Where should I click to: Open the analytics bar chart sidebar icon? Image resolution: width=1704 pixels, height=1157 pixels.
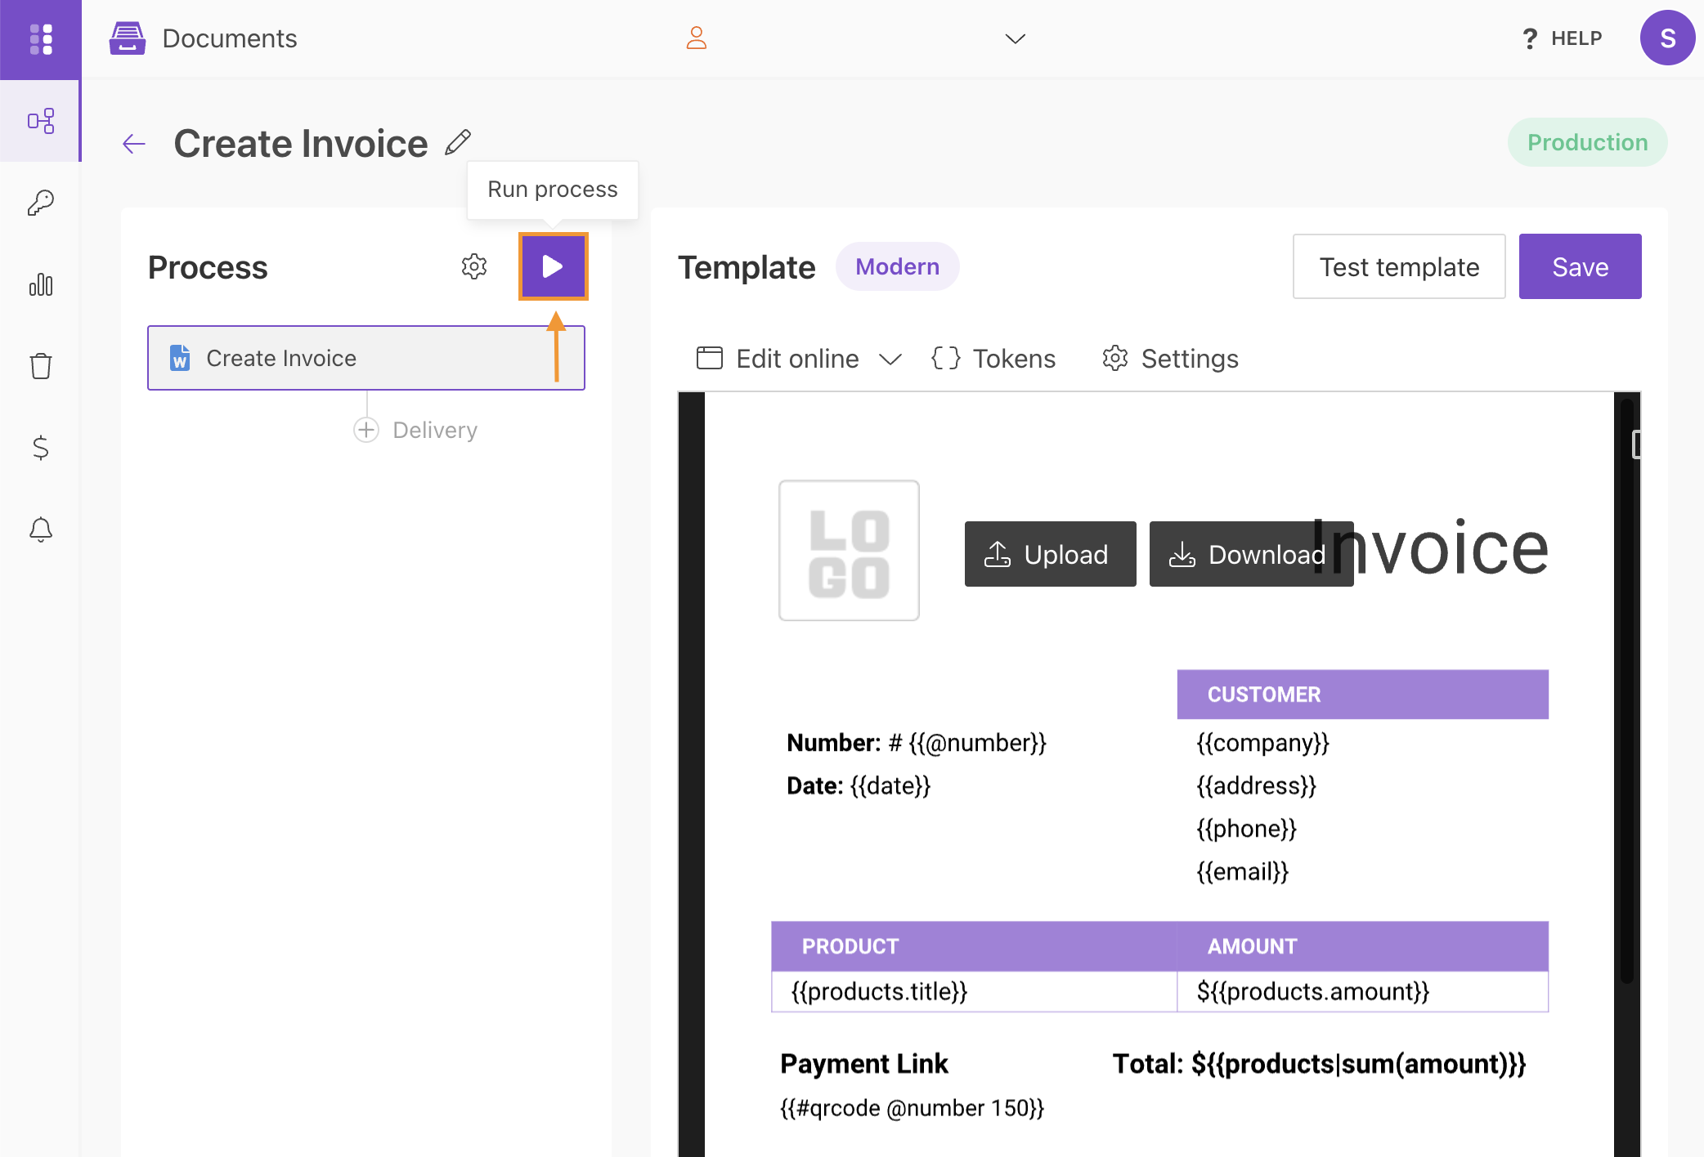coord(41,284)
